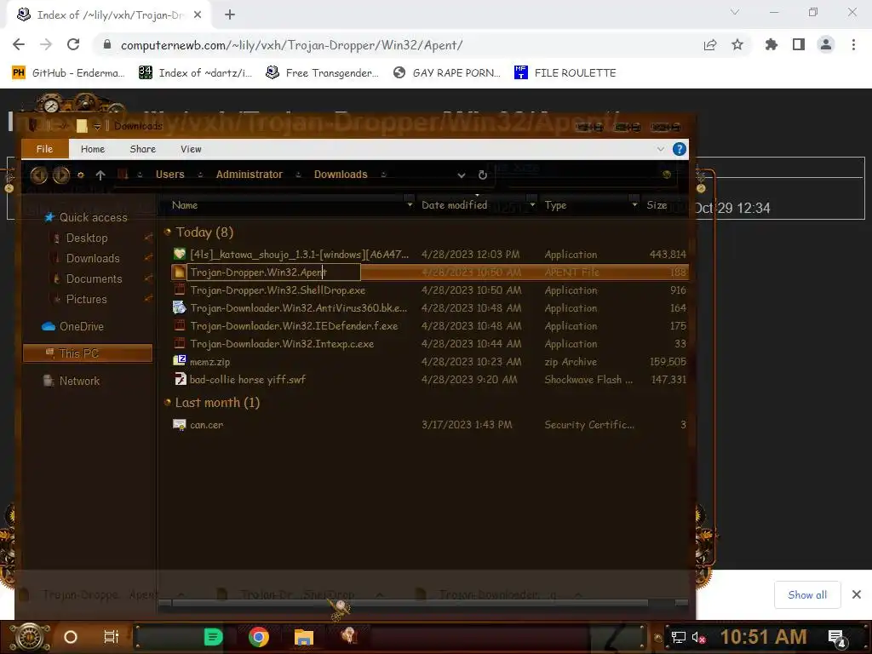The height and width of the screenshot is (654, 872).
Task: Open Chrome's three-dot menu
Action: click(x=853, y=44)
